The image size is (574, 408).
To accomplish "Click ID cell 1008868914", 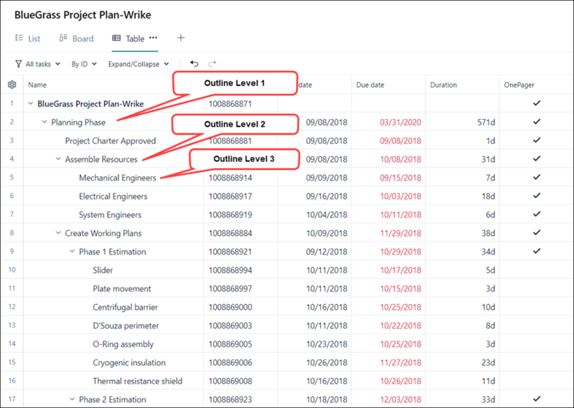I will click(x=230, y=178).
